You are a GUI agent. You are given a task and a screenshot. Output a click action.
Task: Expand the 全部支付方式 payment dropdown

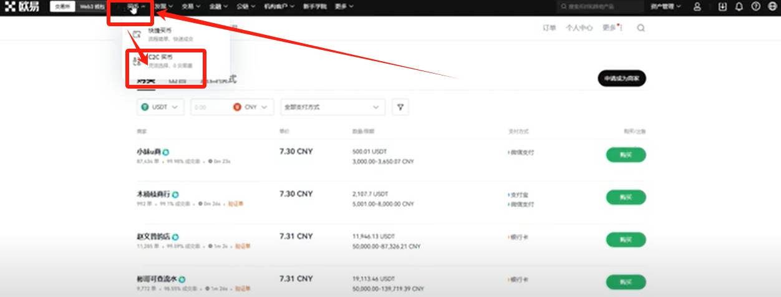coord(332,107)
